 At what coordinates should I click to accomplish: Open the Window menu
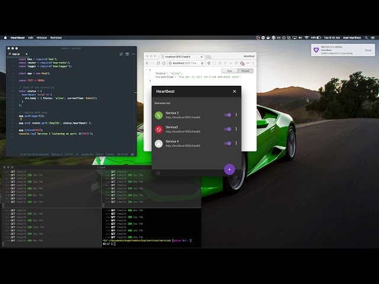(x=41, y=38)
